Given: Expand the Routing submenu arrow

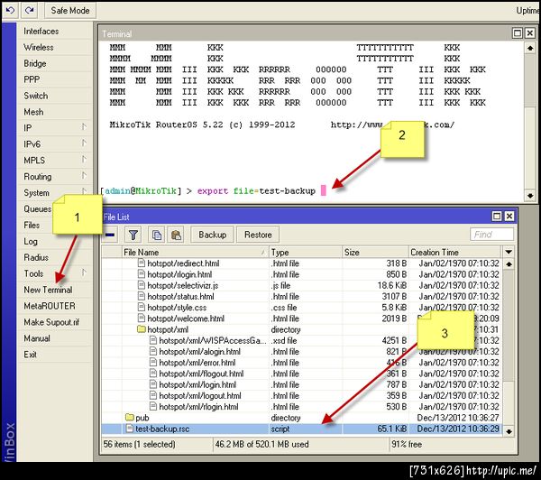Looking at the screenshot, I should (84, 175).
